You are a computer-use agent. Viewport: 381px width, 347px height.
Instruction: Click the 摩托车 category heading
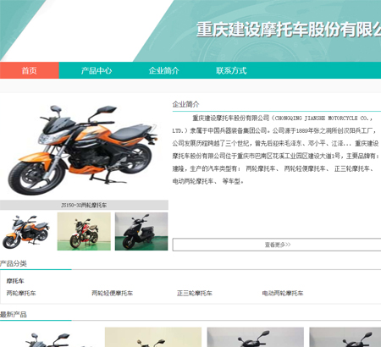coord(15,281)
